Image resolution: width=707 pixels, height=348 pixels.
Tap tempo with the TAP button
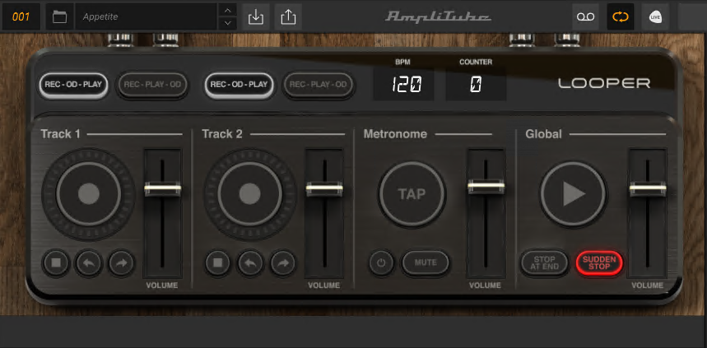point(412,194)
